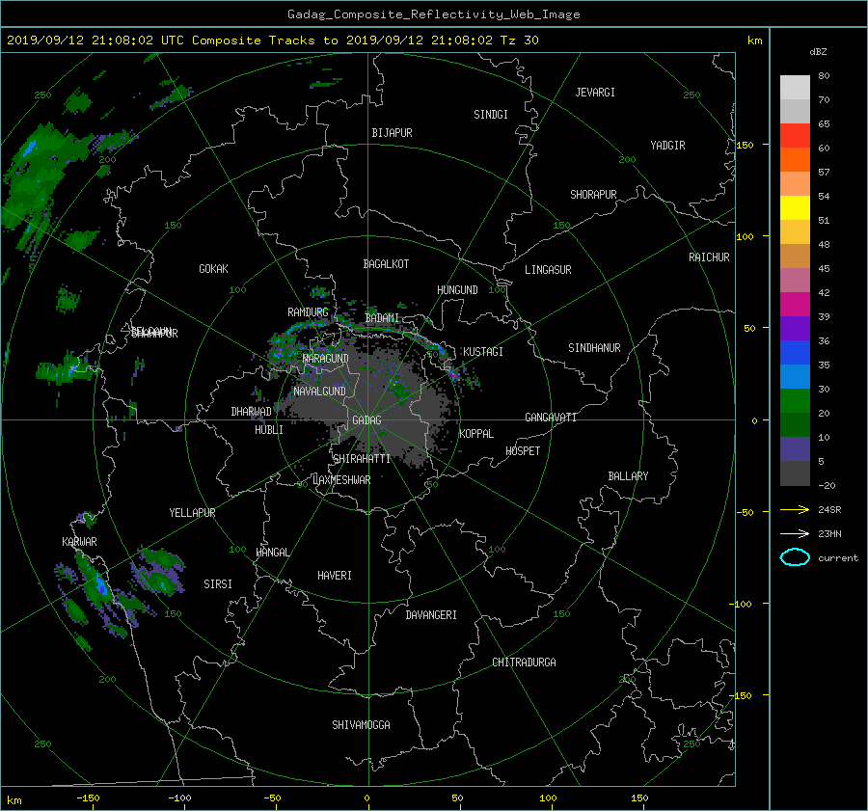
Task: Choose the pink 42-45 dBZ color band
Action: [x=795, y=281]
